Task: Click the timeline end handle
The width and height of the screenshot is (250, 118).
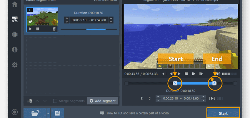Action: pyautogui.click(x=214, y=83)
